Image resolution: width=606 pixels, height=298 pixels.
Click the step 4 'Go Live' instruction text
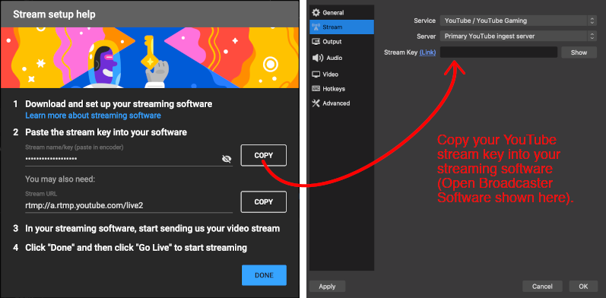tap(136, 247)
